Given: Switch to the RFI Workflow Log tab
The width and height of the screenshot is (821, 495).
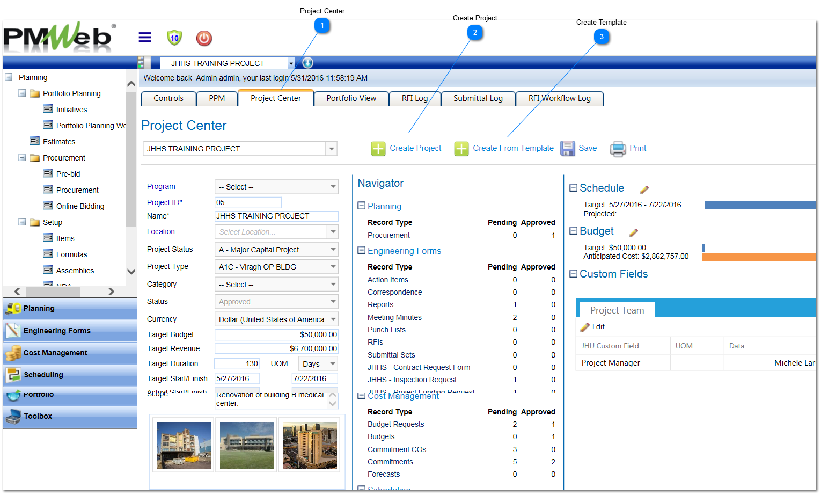Looking at the screenshot, I should (560, 98).
